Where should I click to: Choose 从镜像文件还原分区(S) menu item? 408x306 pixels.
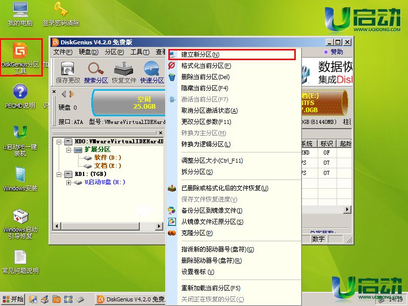[x=234, y=222]
